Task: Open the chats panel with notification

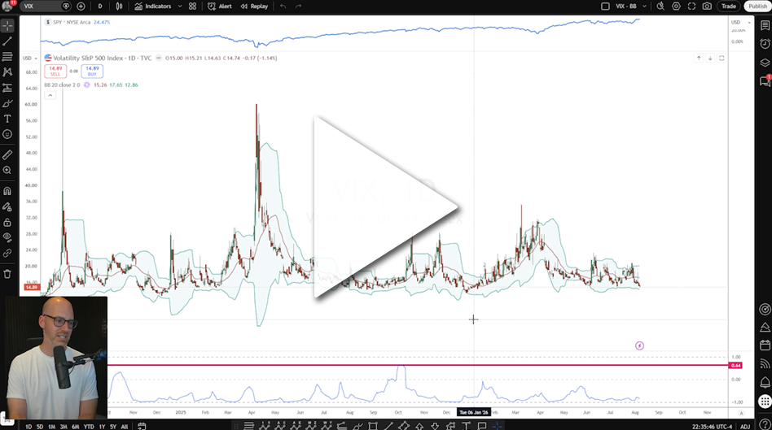Action: click(765, 81)
